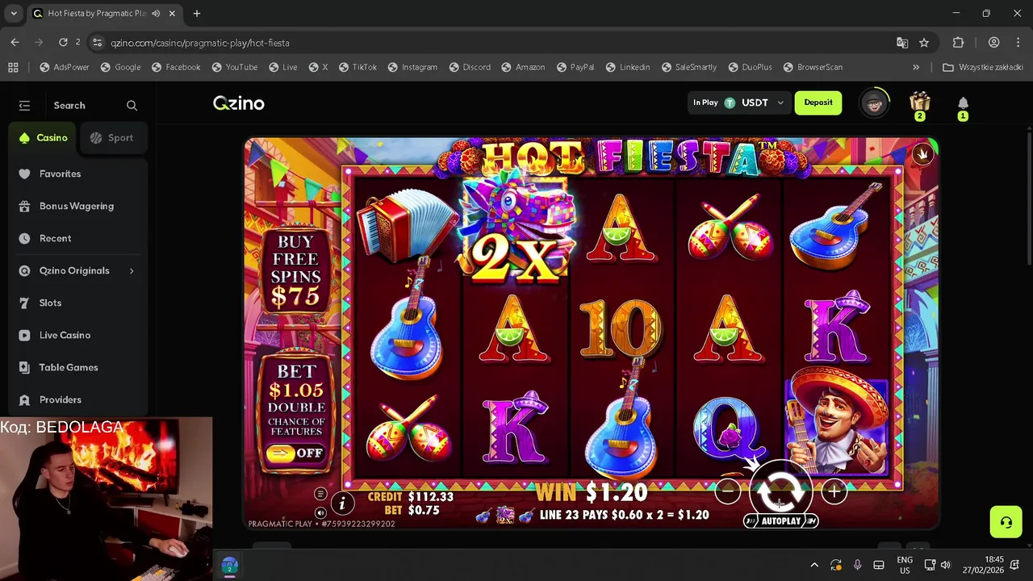1033x581 pixels.
Task: Reload the browser page
Action: (x=63, y=42)
